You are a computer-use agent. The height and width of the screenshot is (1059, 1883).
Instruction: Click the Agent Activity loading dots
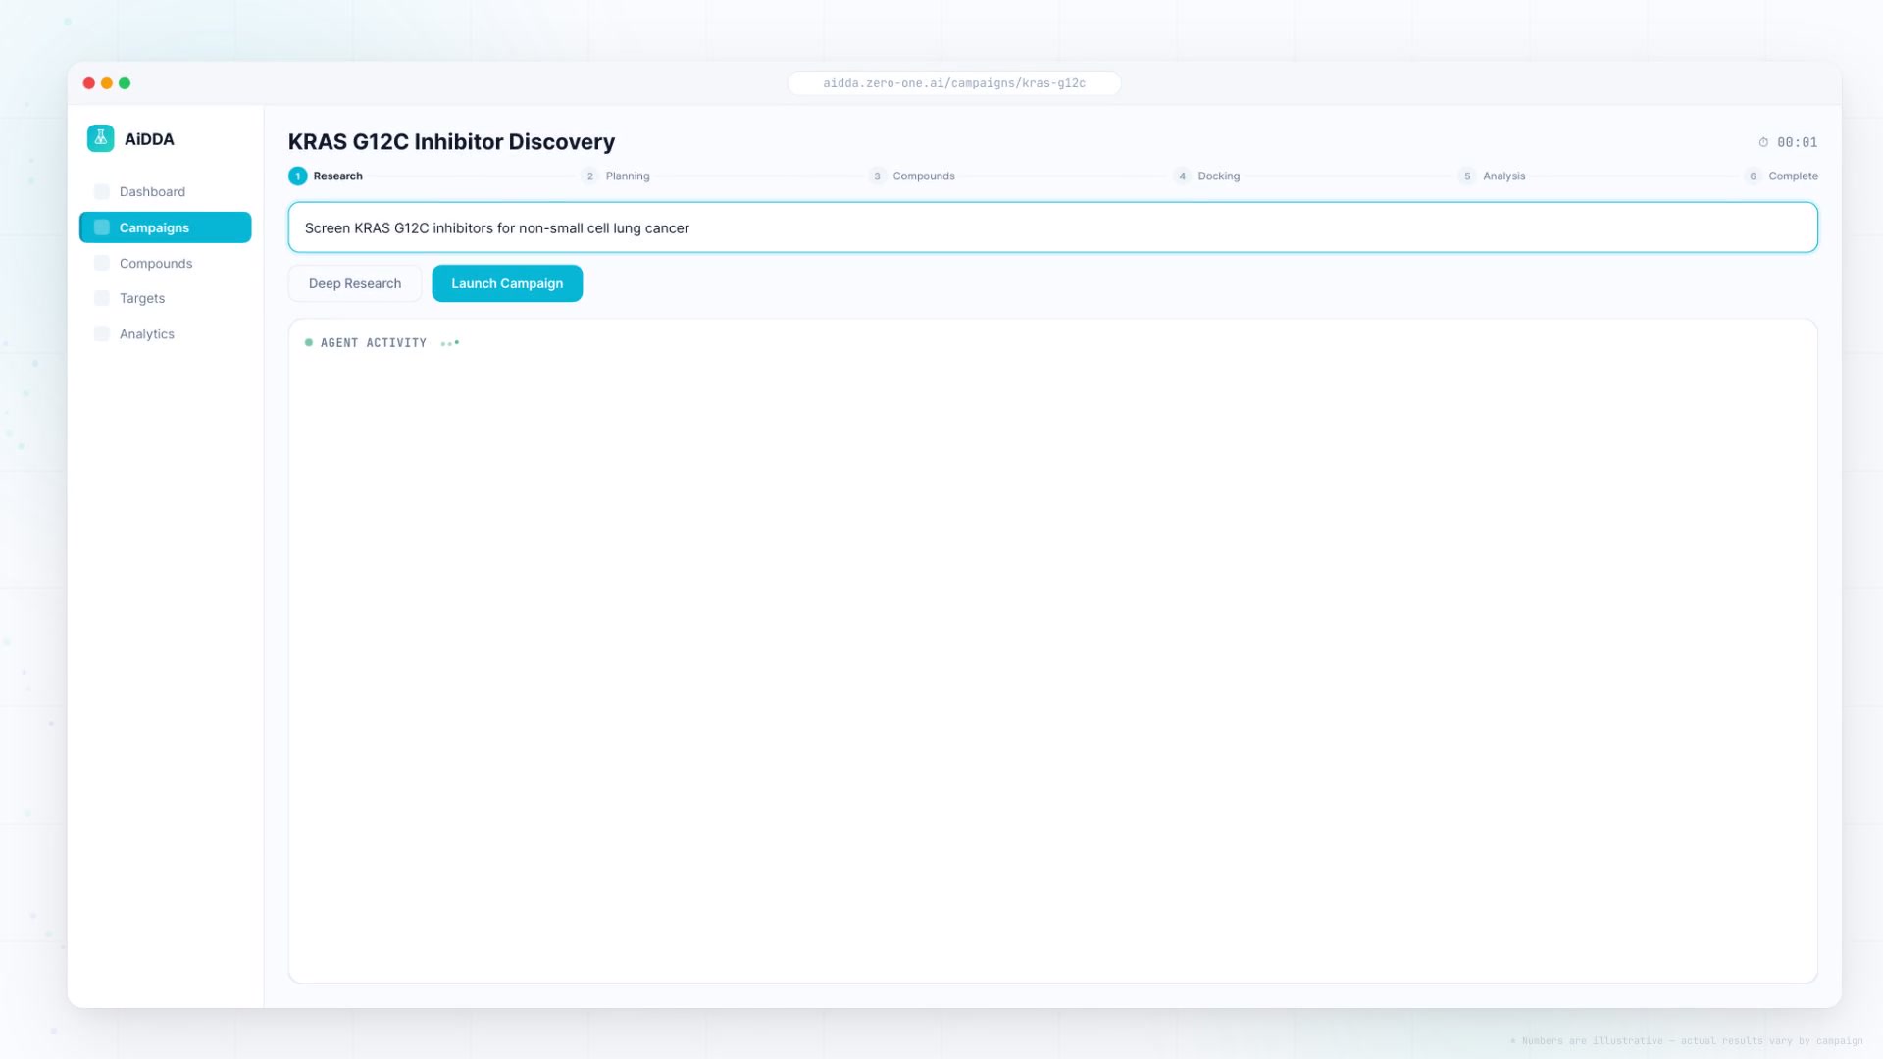click(x=450, y=342)
